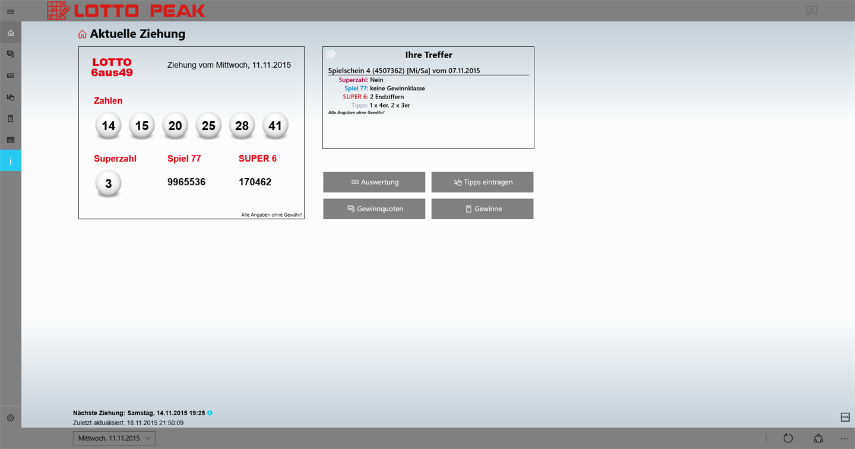Click the SUPER 6 number 170462
Screen dimensions: 855x449
[x=255, y=182]
